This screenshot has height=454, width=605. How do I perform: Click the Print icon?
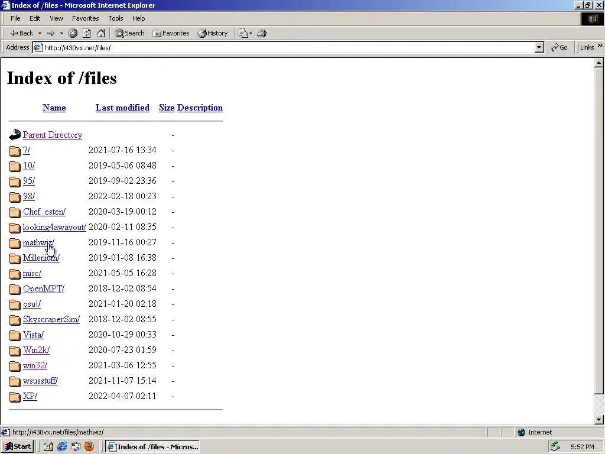(262, 33)
